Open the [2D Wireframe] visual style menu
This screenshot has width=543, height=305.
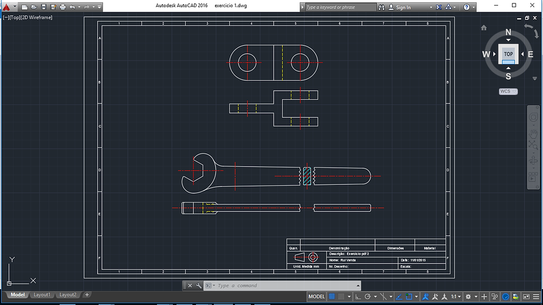tap(37, 17)
